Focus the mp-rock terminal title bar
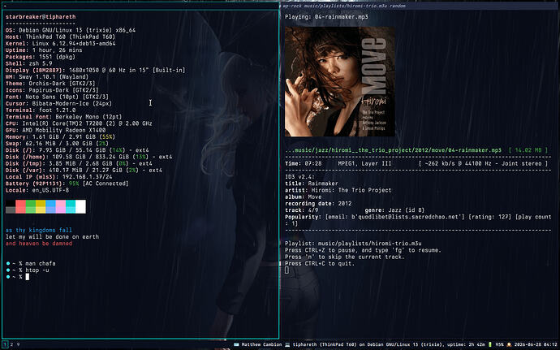 pyautogui.click(x=420, y=6)
